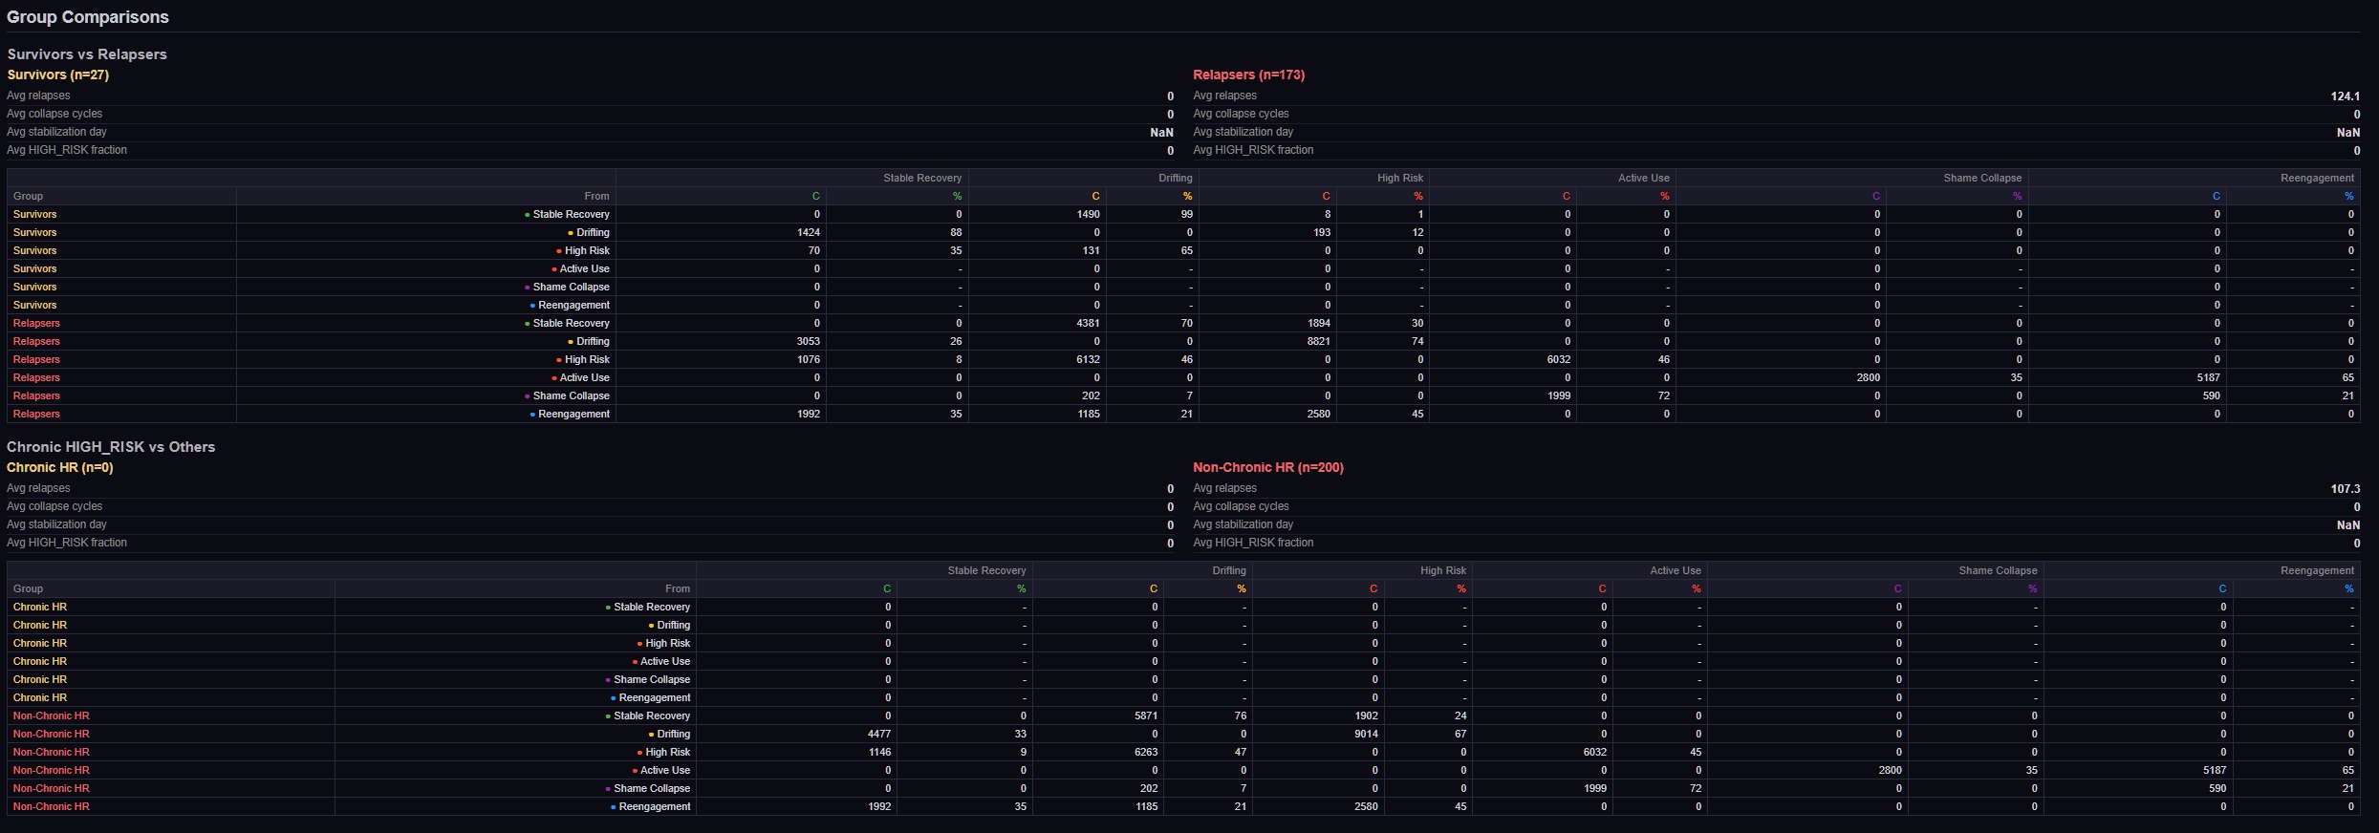The height and width of the screenshot is (833, 2379).
Task: Click the Relapsers (n=173) group label
Action: (1248, 75)
